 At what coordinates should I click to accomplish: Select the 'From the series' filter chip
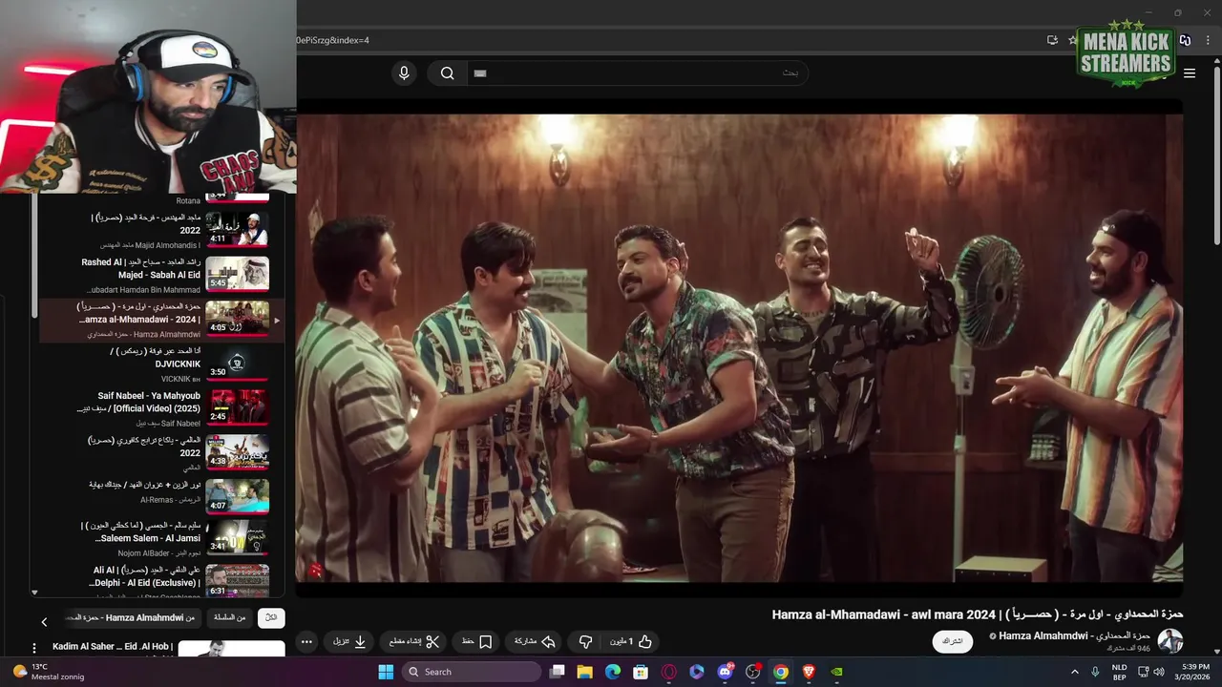tap(229, 618)
